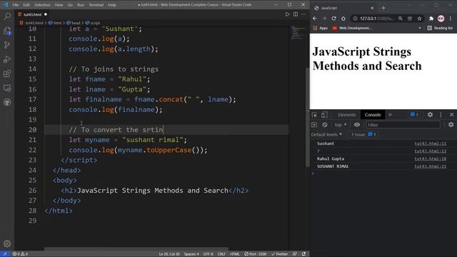Open Remote Explorer in activity bar
This screenshot has height=257, width=457.
(7, 88)
